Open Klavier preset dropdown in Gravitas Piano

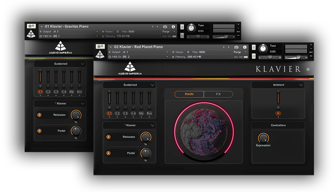60,103
